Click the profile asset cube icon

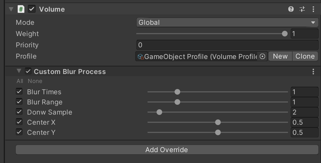coord(140,57)
